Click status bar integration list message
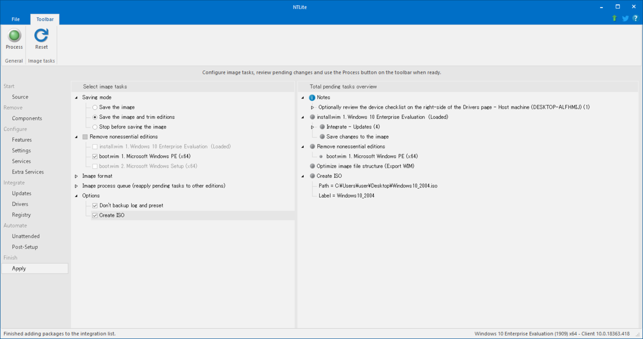The height and width of the screenshot is (339, 643). [59, 334]
